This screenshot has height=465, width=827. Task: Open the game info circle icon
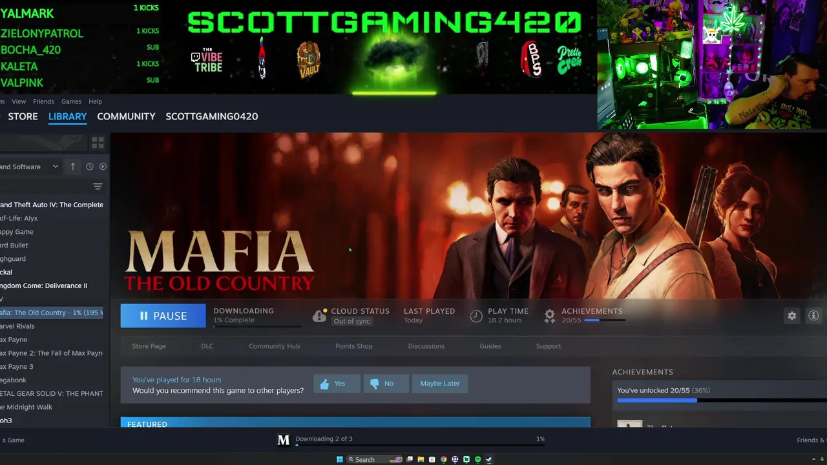813,316
